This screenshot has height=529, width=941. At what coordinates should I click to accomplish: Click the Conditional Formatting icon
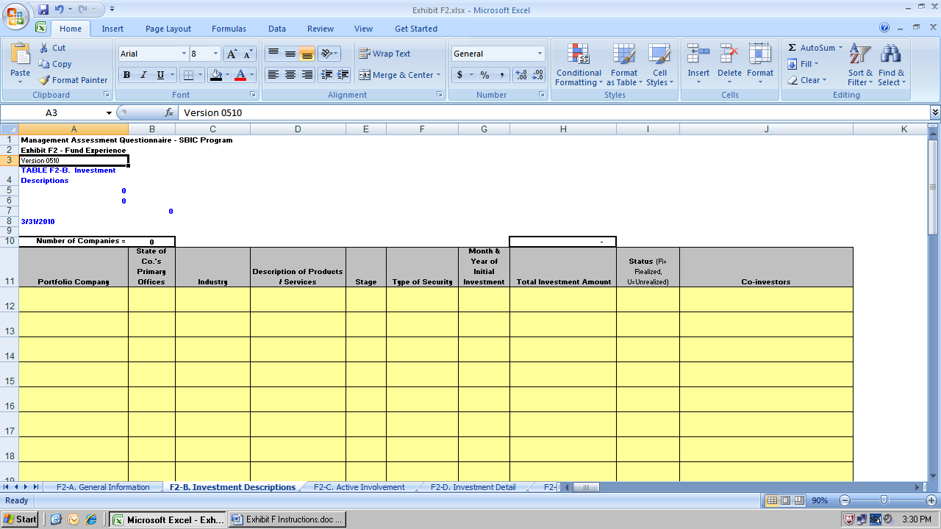pos(579,54)
